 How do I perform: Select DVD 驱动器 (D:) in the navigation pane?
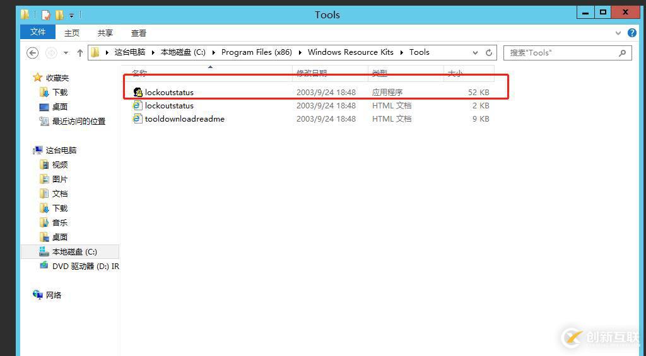[x=86, y=267]
